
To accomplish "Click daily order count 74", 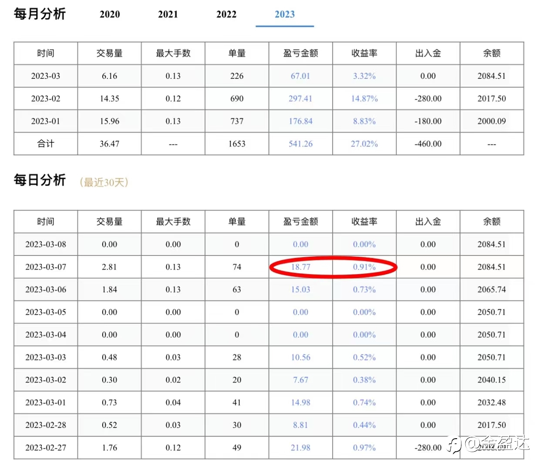I will click(237, 267).
